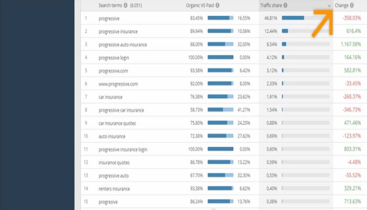Click the 'car insurance quotes' term
This screenshot has height=210, width=367.
[116, 123]
